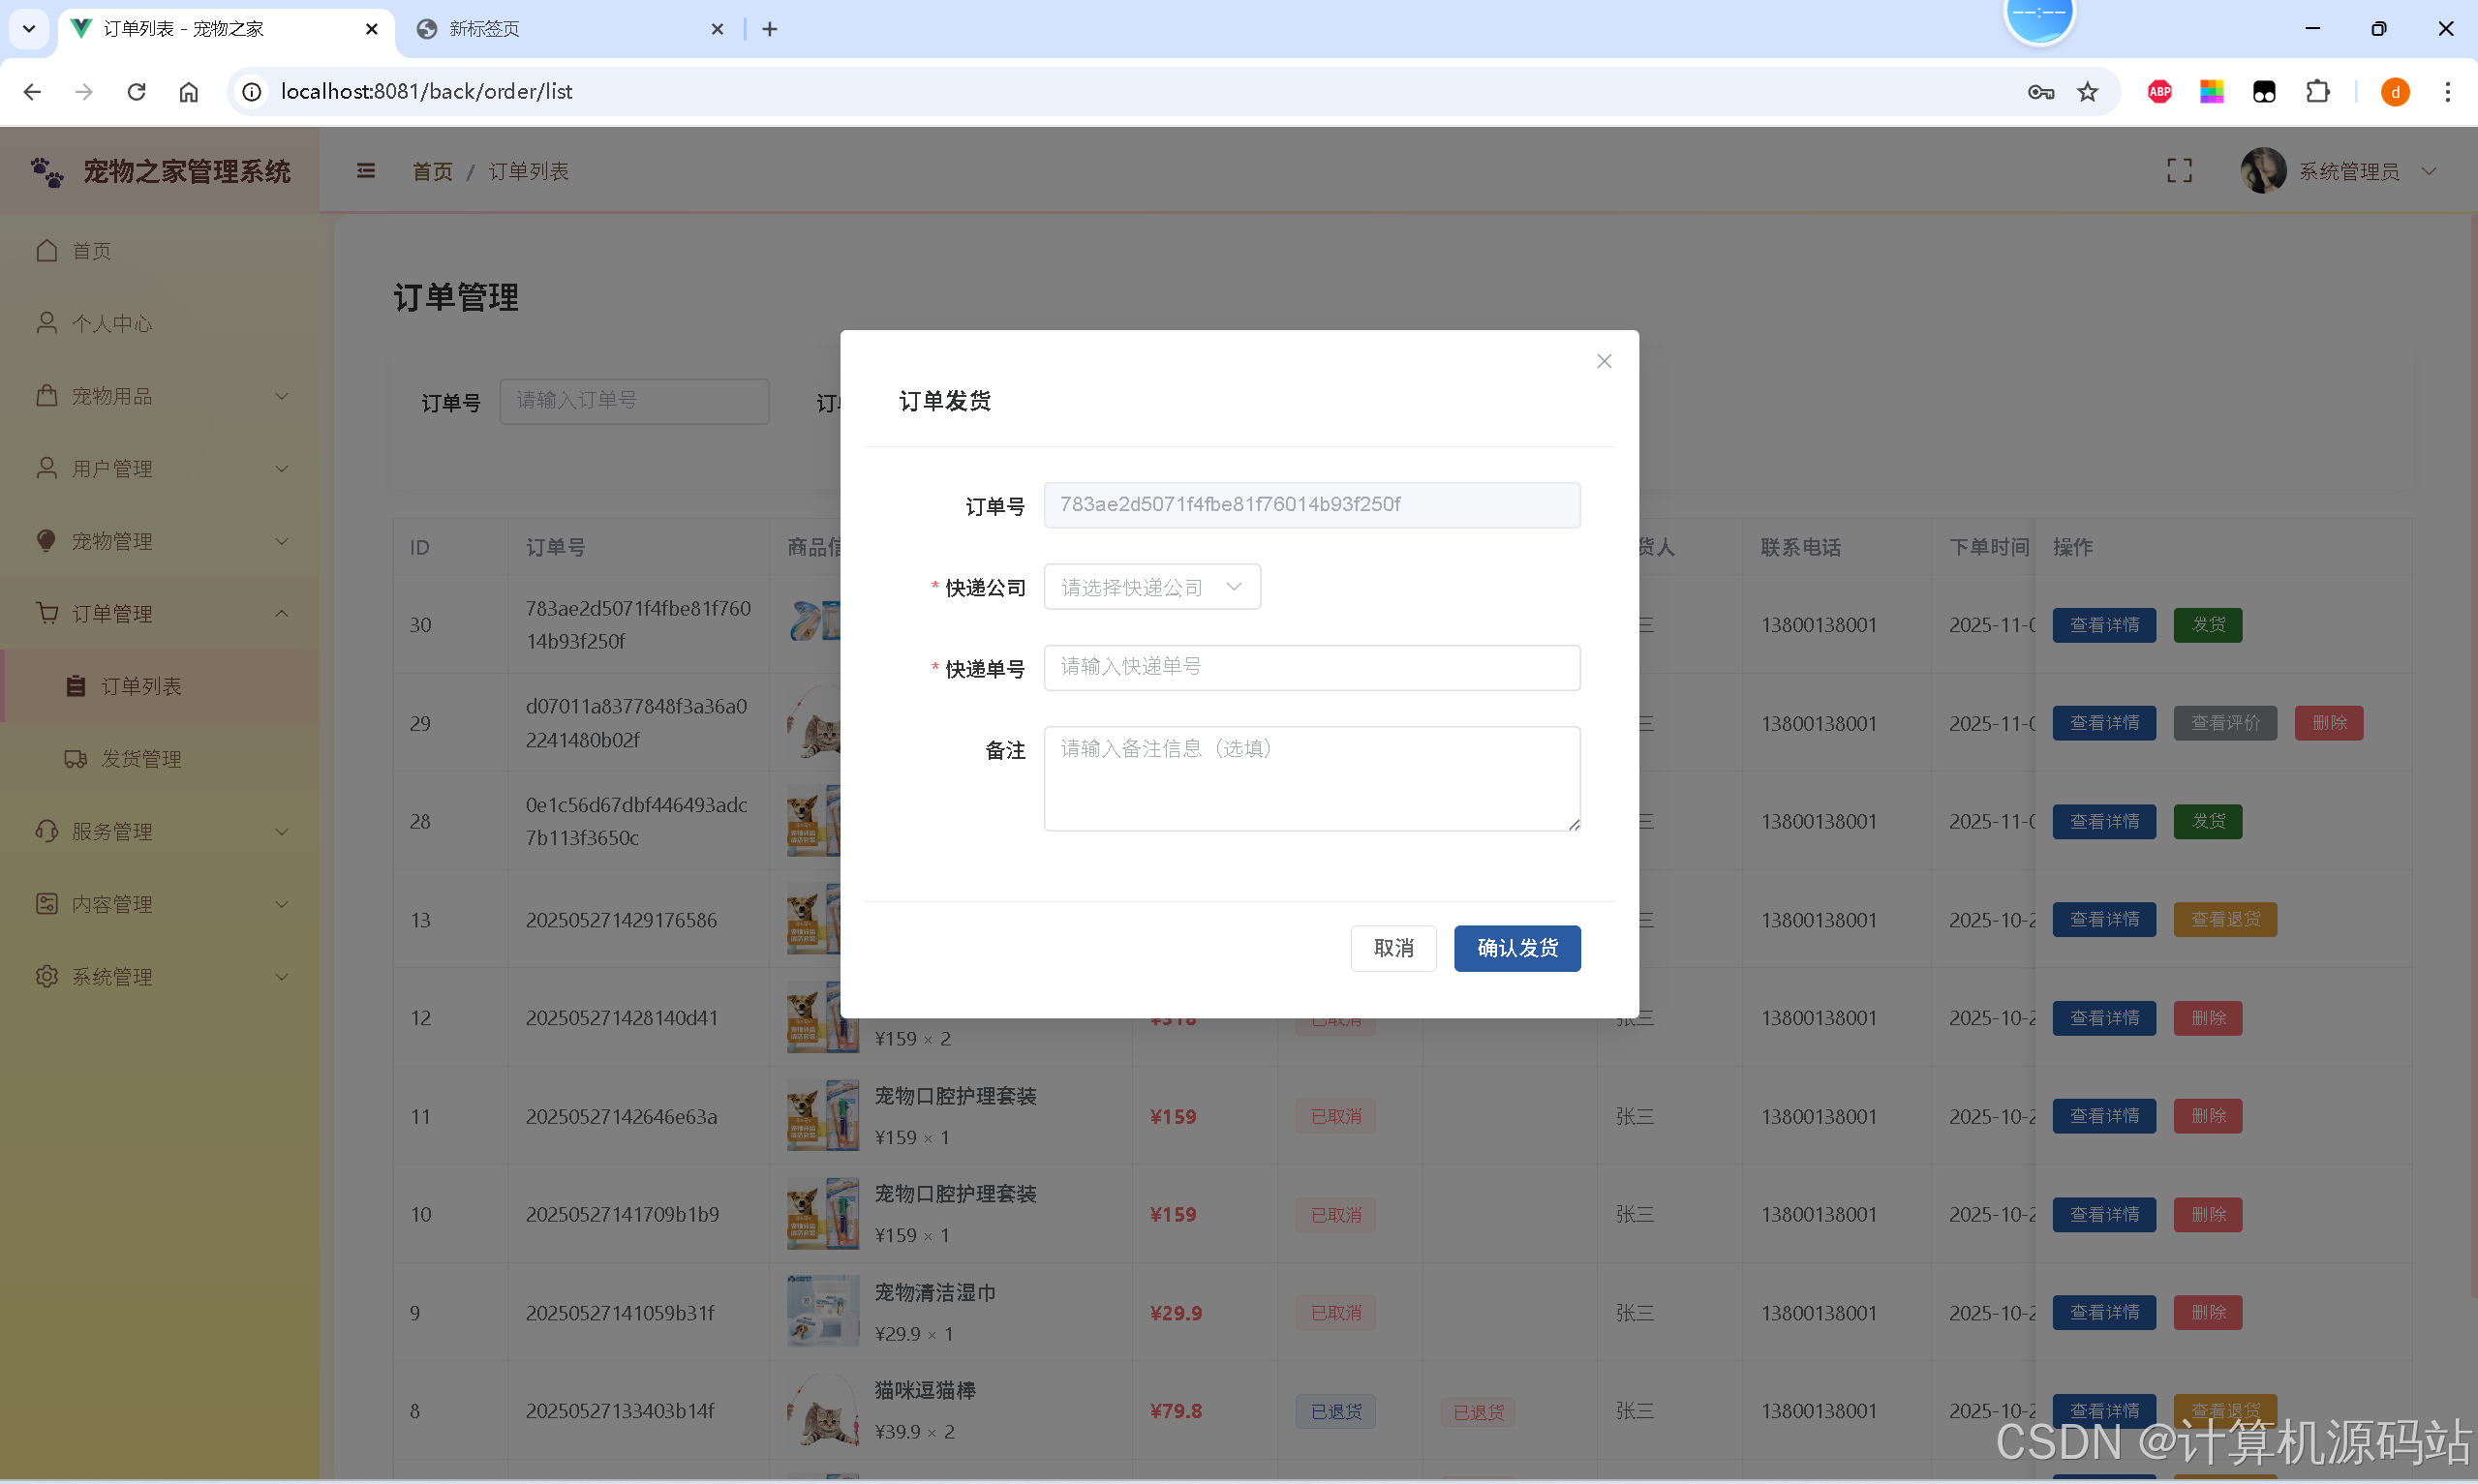Expand 系统管理 sidebar menu
2478x1484 pixels.
pos(160,977)
